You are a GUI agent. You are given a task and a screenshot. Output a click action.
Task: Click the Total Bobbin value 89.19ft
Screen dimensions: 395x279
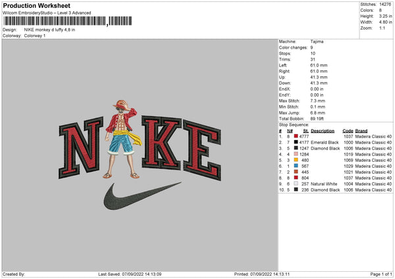[x=317, y=118]
